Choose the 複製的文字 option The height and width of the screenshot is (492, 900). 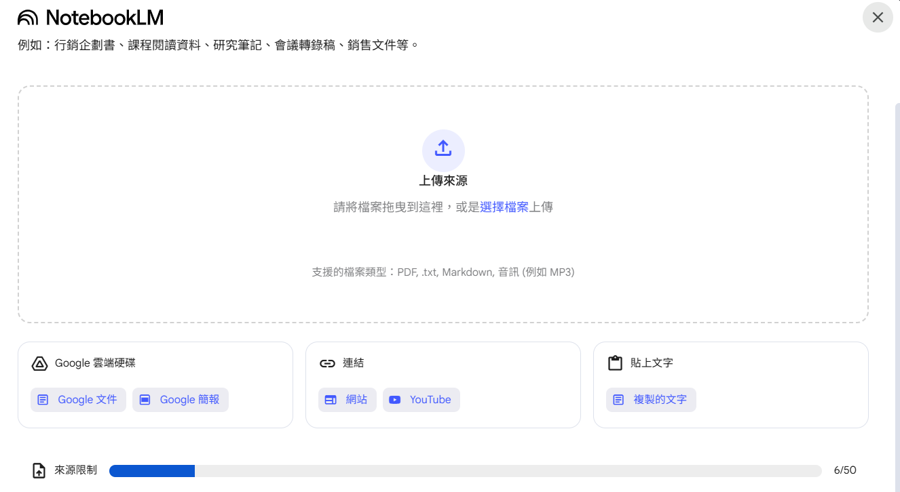click(x=651, y=400)
